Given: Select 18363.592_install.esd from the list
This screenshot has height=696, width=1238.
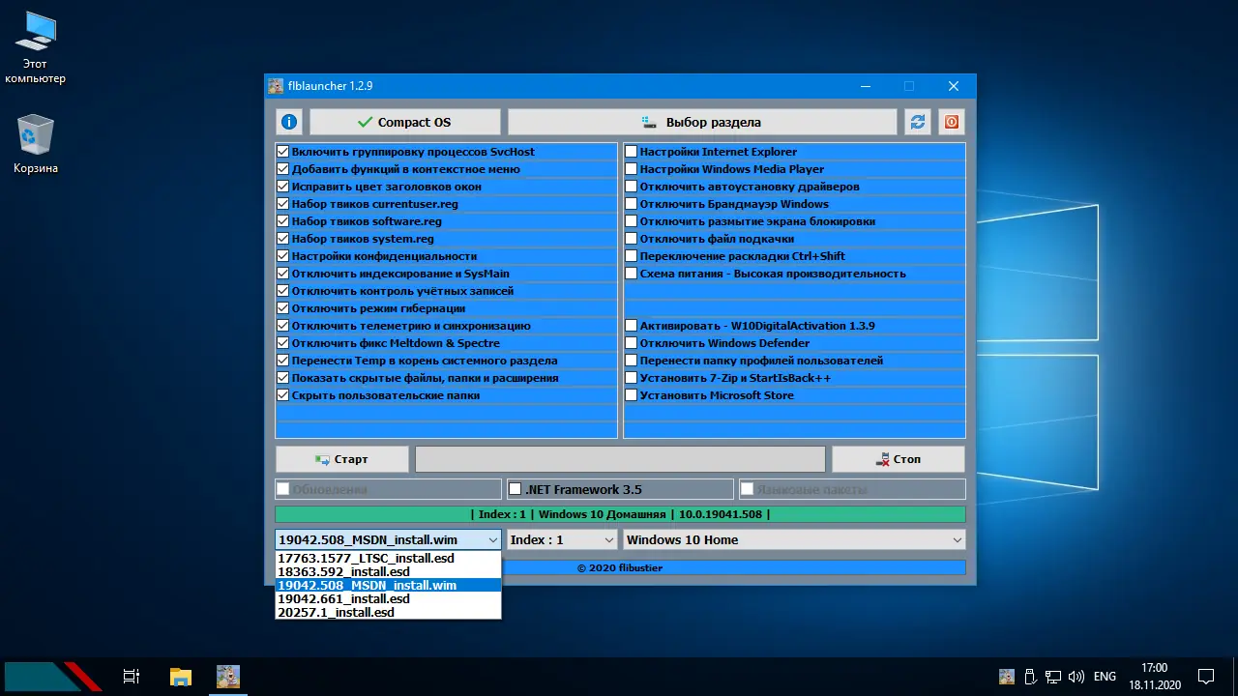Looking at the screenshot, I should 388,572.
